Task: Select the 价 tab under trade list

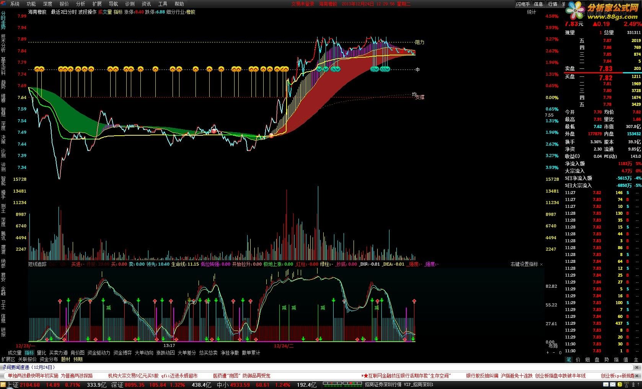Action: 578,360
